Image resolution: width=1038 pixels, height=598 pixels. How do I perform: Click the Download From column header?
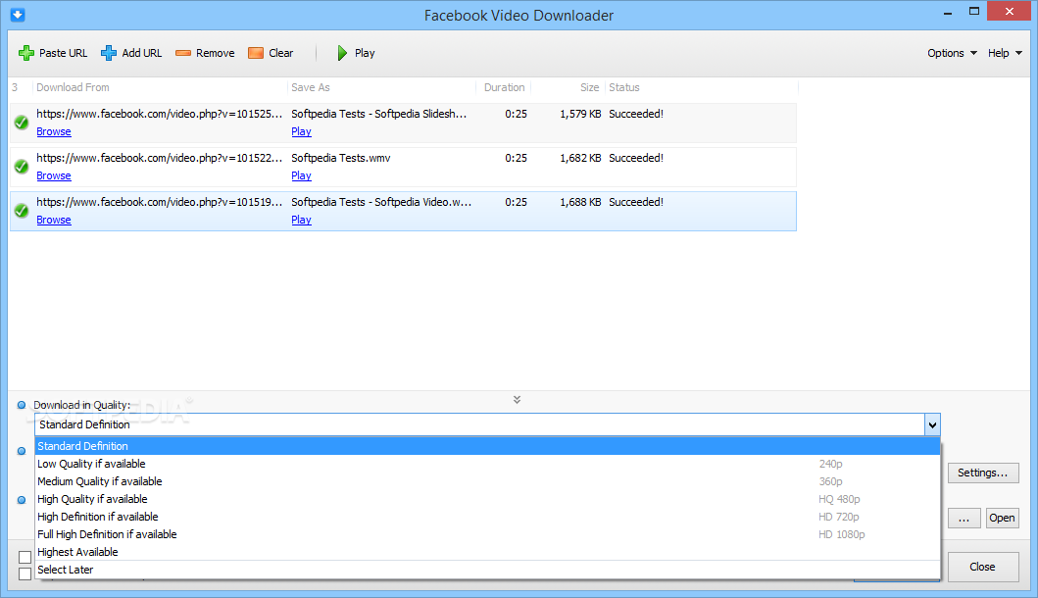coord(73,87)
